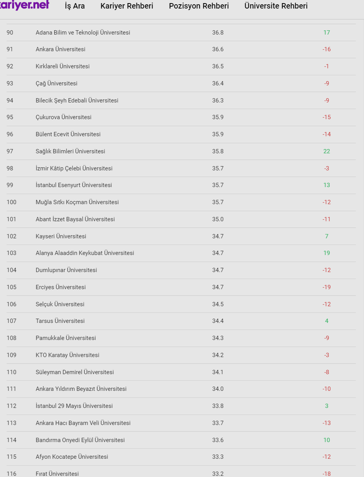
Task: Select Kırklareli Üniversitesi in the list
Action: click(62, 66)
